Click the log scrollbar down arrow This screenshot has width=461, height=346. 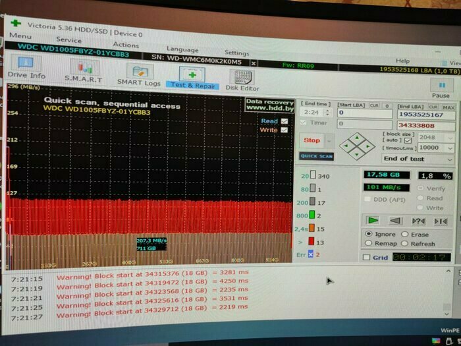[447, 314]
